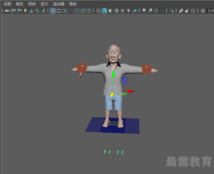214x174 pixels.
Task: Select the character's head mesh
Action: pos(114,54)
